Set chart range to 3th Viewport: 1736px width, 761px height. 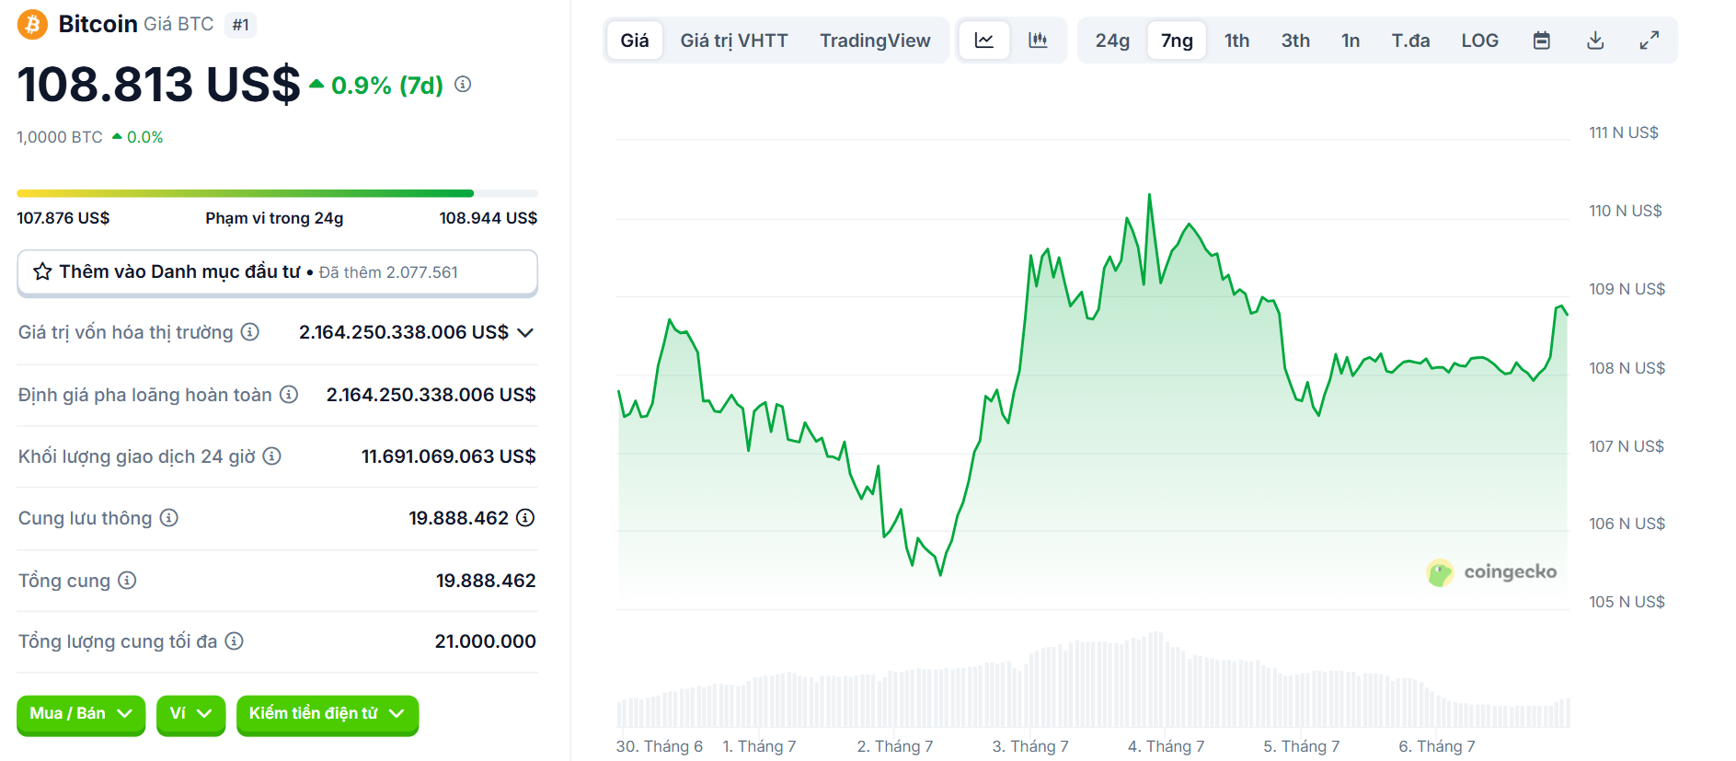[x=1295, y=40]
